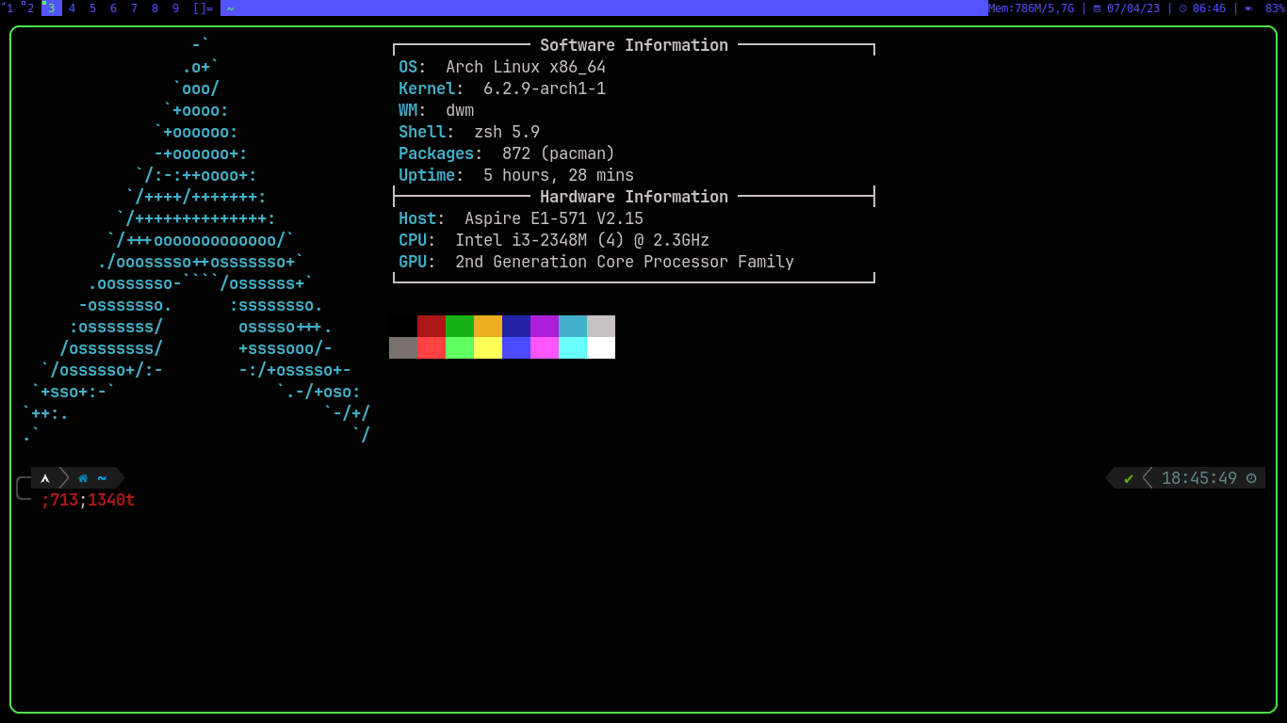Click the Uptime value 5 hours, 28 mins
The width and height of the screenshot is (1287, 723).
559,175
